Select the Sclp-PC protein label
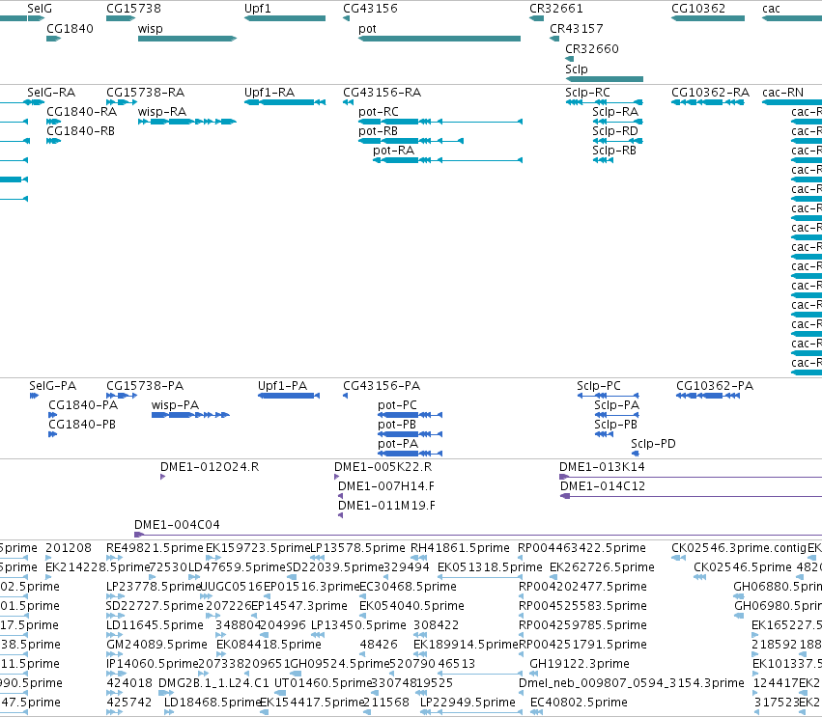This screenshot has width=822, height=717. [x=599, y=386]
